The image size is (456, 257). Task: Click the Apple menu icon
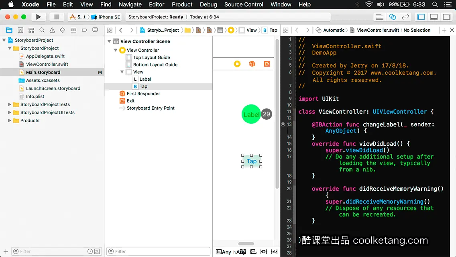pyautogui.click(x=11, y=4)
